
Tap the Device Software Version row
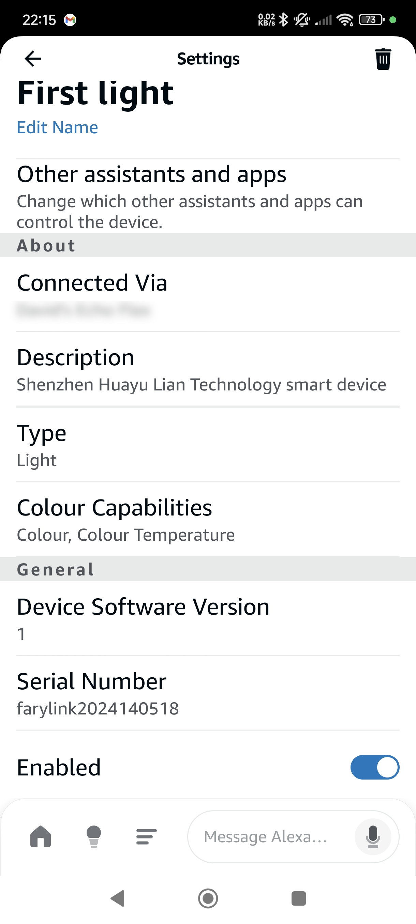coord(208,618)
